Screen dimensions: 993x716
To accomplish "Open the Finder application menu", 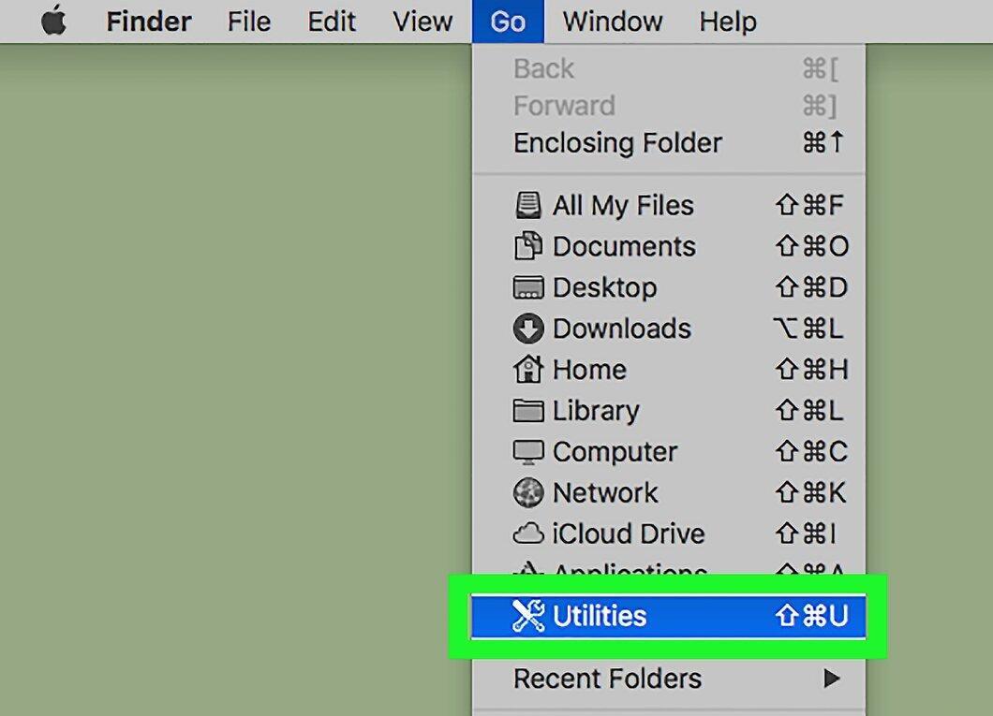I will 149,22.
